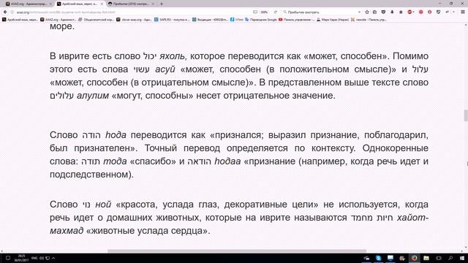Open the Переводчик Google bookmark

click(x=261, y=20)
